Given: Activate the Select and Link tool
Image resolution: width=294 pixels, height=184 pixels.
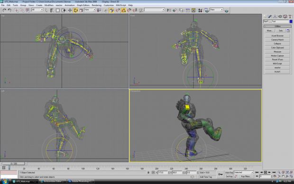Looking at the screenshot, I should tap(16, 10).
